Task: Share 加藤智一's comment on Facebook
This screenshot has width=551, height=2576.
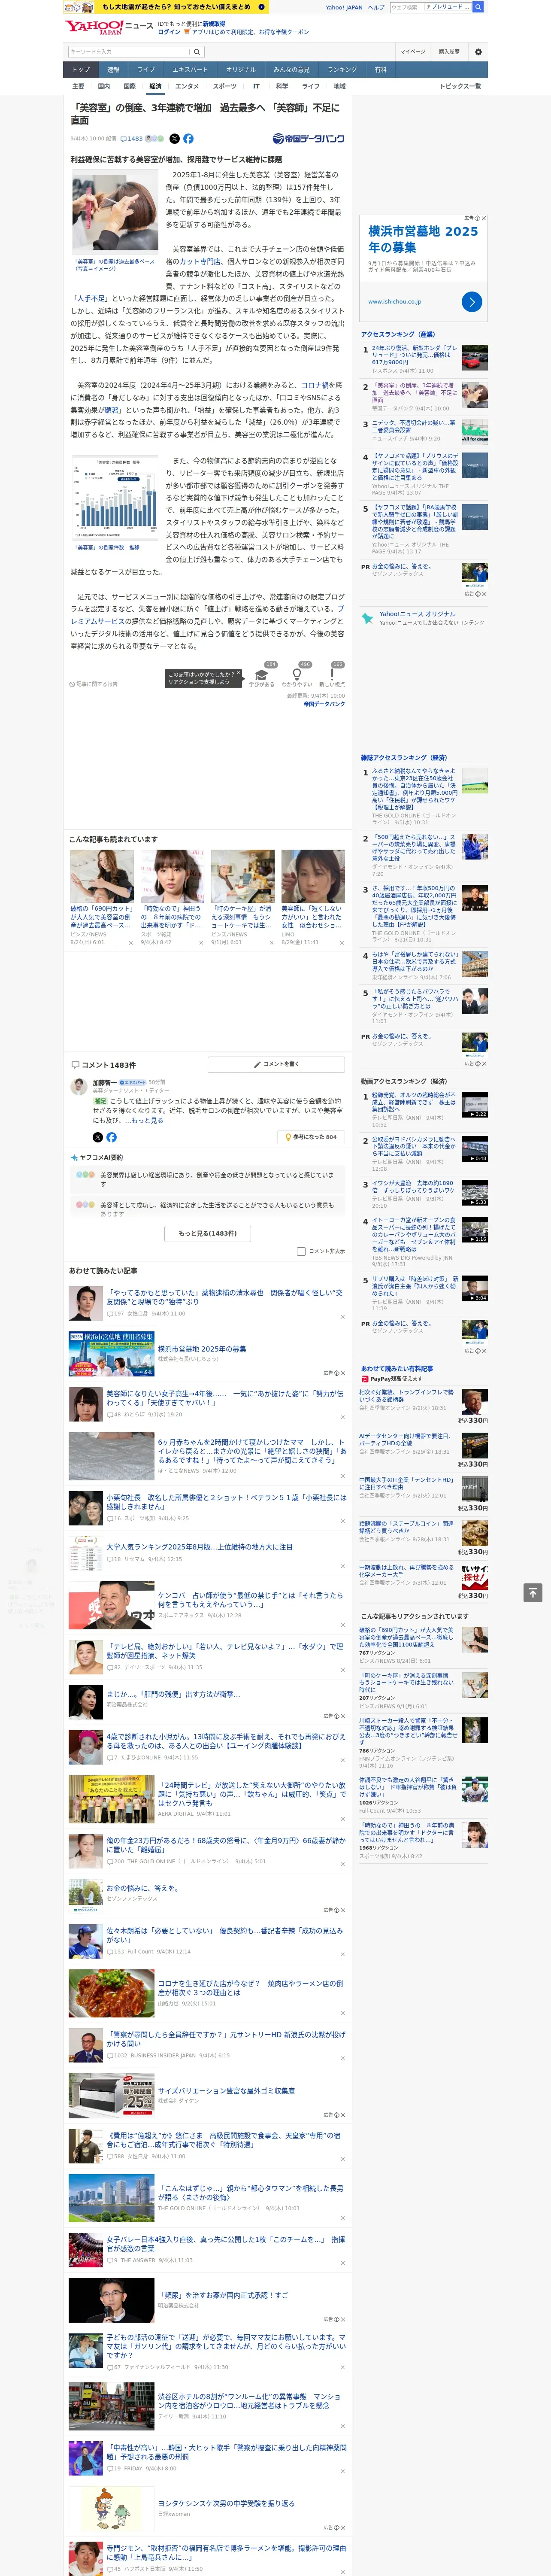Action: pos(111,1137)
